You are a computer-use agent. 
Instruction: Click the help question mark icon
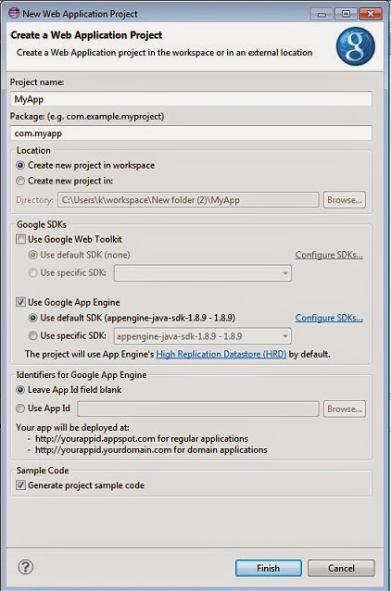[26, 567]
